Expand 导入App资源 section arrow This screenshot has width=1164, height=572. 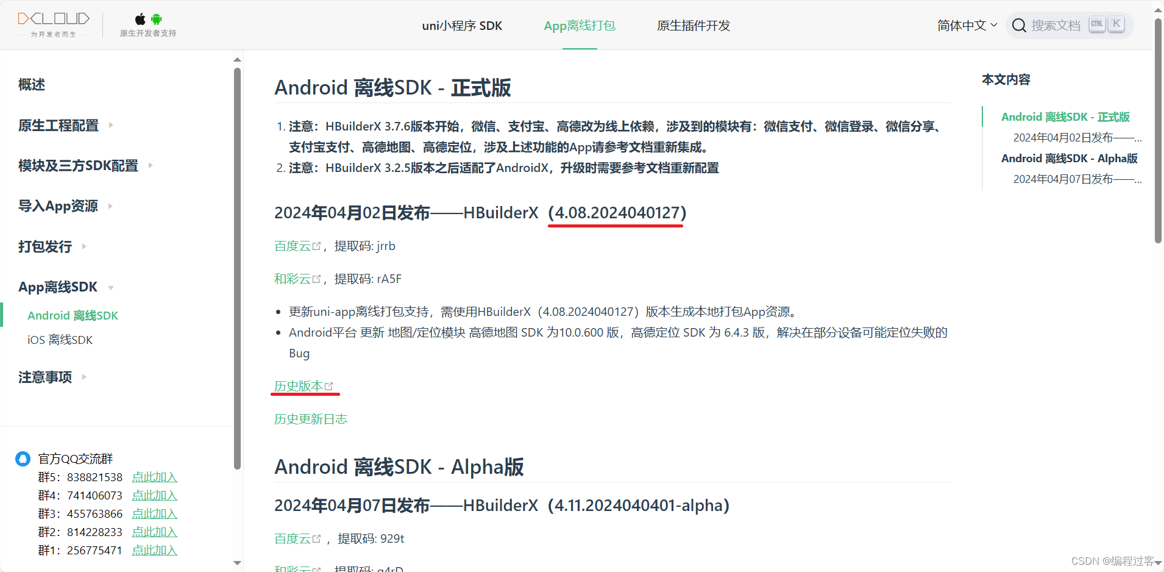tap(110, 206)
